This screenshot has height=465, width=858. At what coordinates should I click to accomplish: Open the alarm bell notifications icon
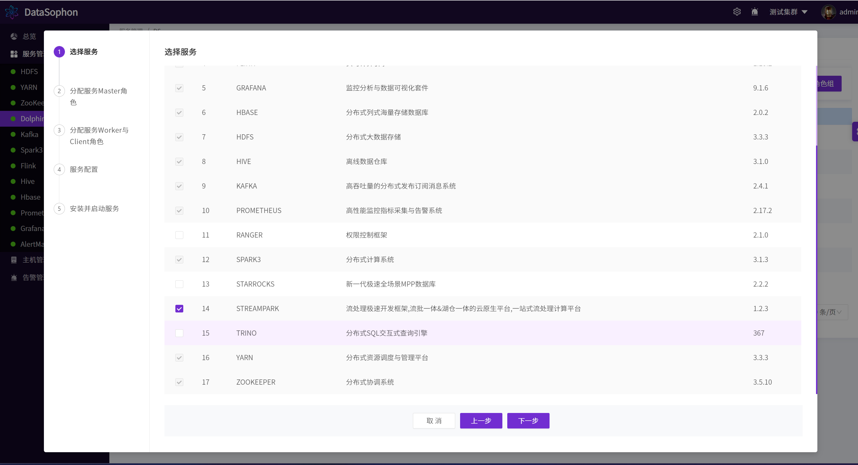[x=755, y=12]
